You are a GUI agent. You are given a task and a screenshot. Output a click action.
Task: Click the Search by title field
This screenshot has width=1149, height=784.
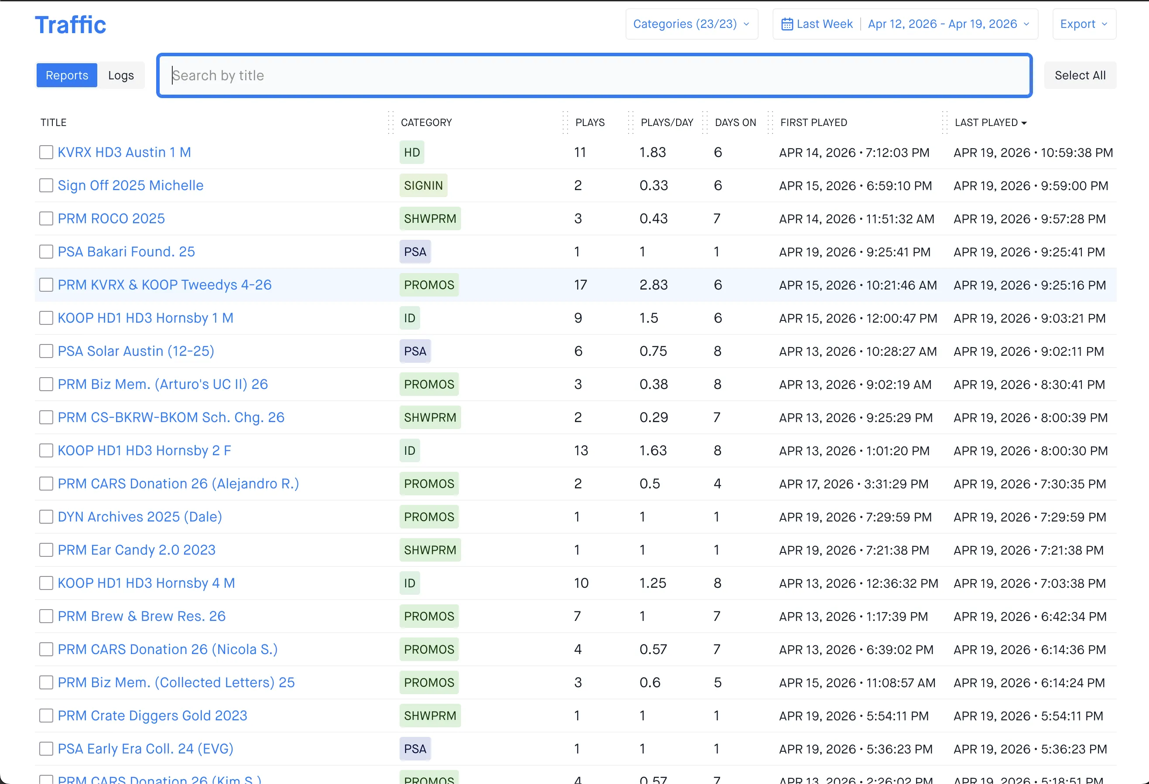tap(594, 75)
